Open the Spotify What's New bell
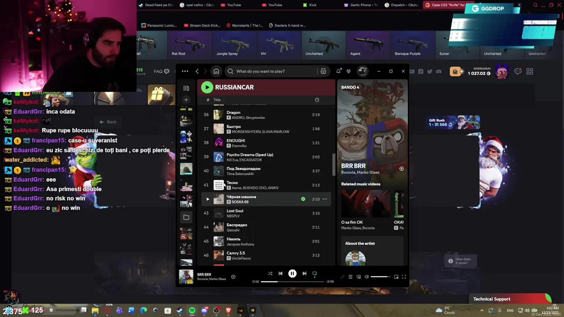The height and width of the screenshot is (317, 564). 338,71
